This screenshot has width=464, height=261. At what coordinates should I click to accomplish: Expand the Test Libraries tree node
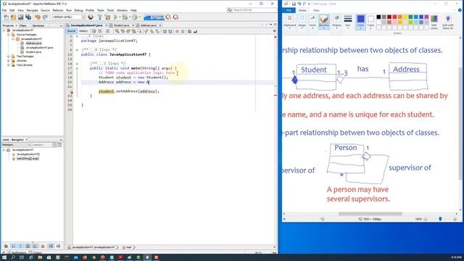pos(9,65)
